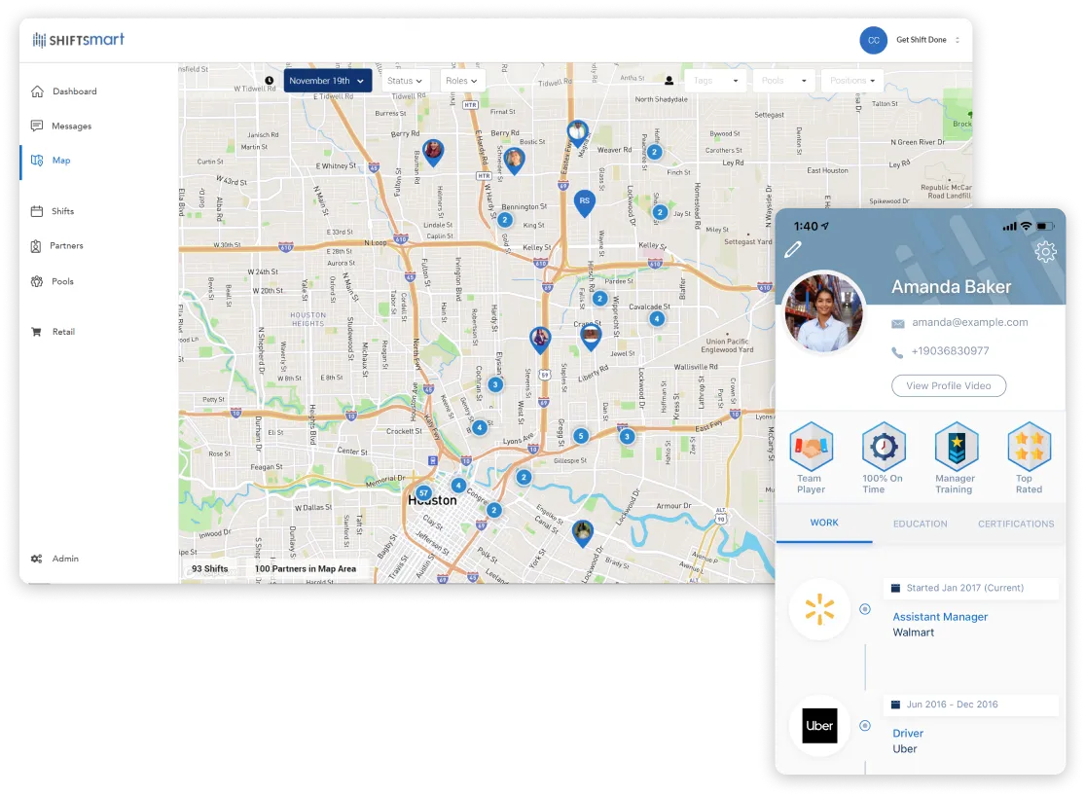Screen dimensions: 1085x796
Task: Switch to the WORK tab
Action: (824, 524)
